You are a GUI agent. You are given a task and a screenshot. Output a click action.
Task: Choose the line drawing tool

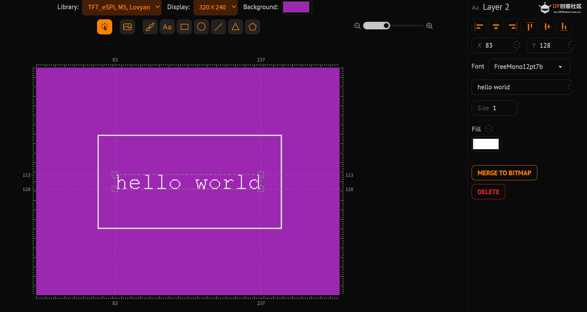pyautogui.click(x=218, y=27)
